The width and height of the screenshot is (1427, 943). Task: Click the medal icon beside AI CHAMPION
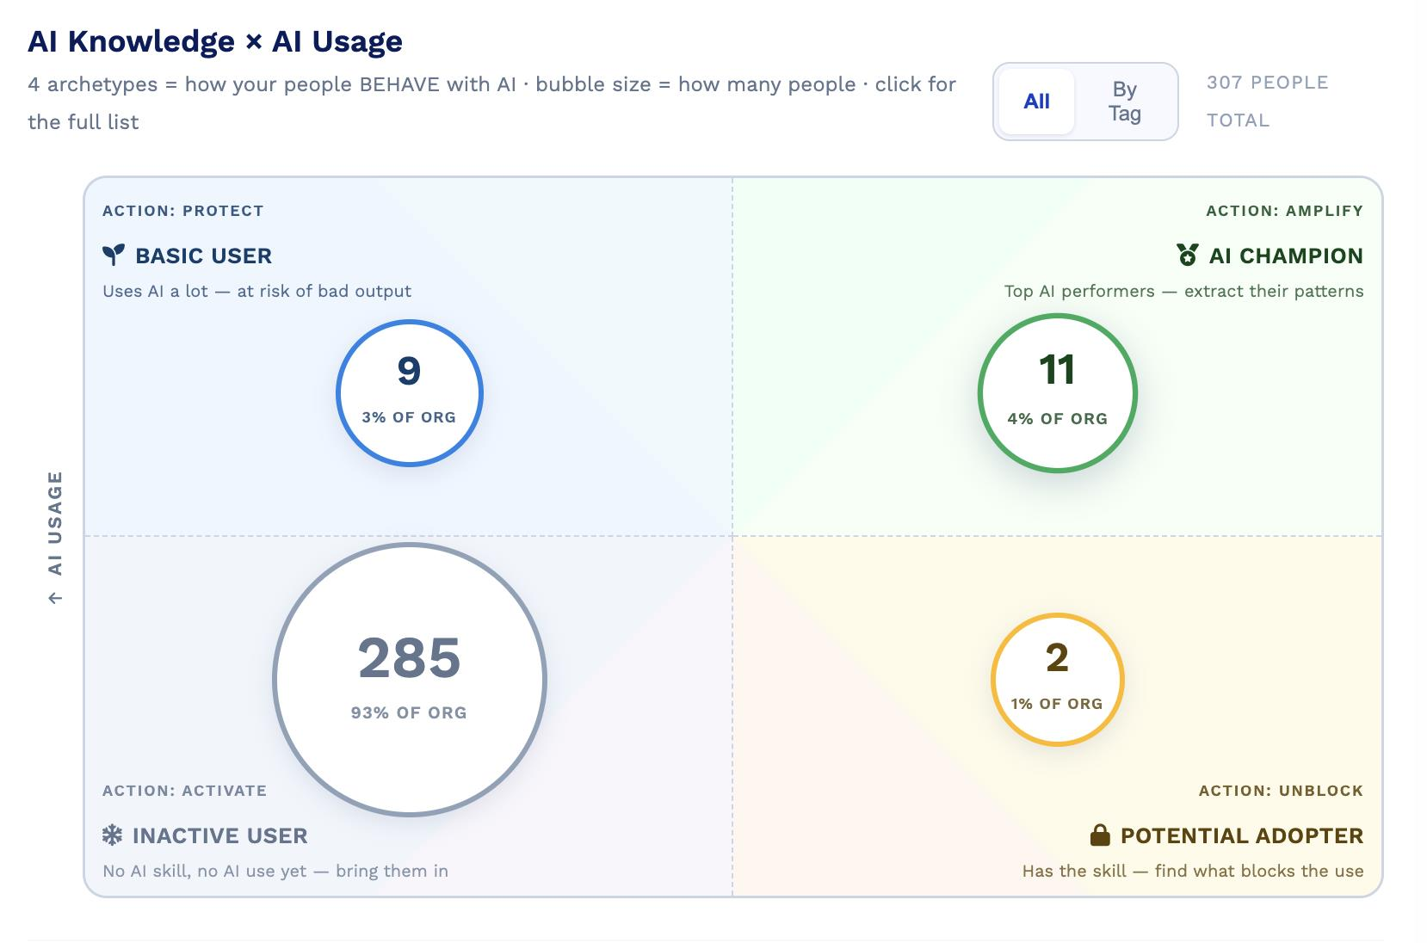click(1188, 255)
